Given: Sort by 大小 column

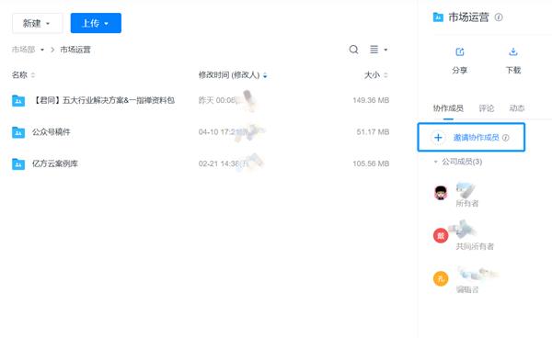Looking at the screenshot, I should pos(376,74).
